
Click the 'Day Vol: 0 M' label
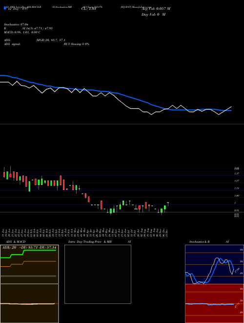click(153, 15)
